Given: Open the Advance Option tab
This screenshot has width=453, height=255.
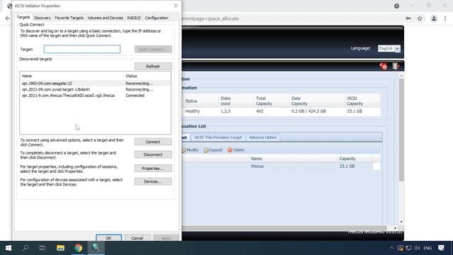Looking at the screenshot, I should (263, 137).
